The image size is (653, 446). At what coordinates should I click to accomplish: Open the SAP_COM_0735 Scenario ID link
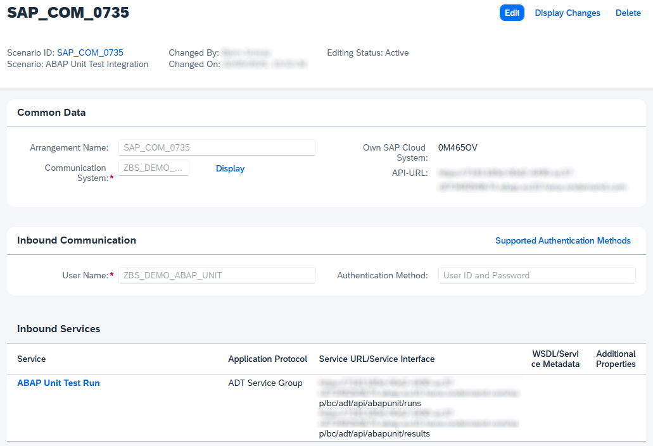pyautogui.click(x=90, y=53)
